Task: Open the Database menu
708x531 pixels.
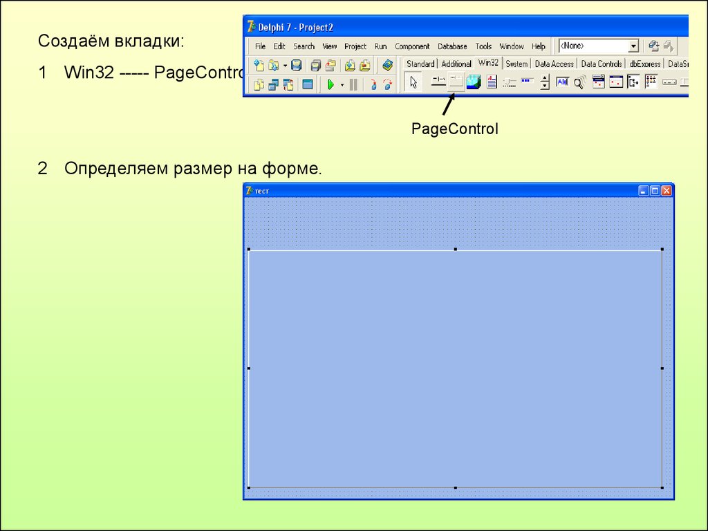Action: pyautogui.click(x=452, y=46)
